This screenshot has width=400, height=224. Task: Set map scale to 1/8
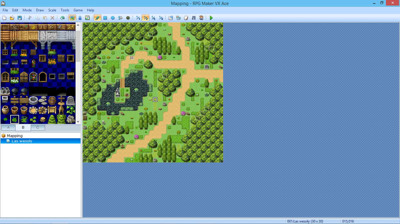pyautogui.click(x=161, y=18)
